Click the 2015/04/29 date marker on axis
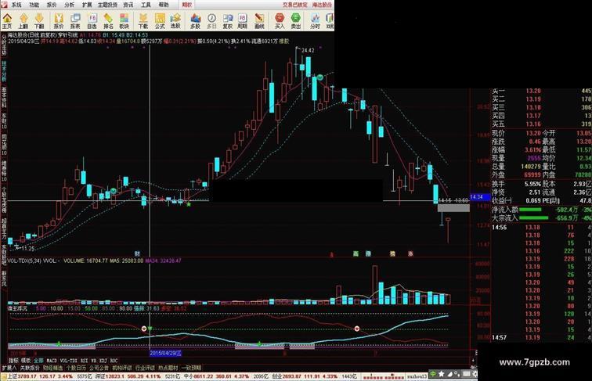 coord(165,353)
